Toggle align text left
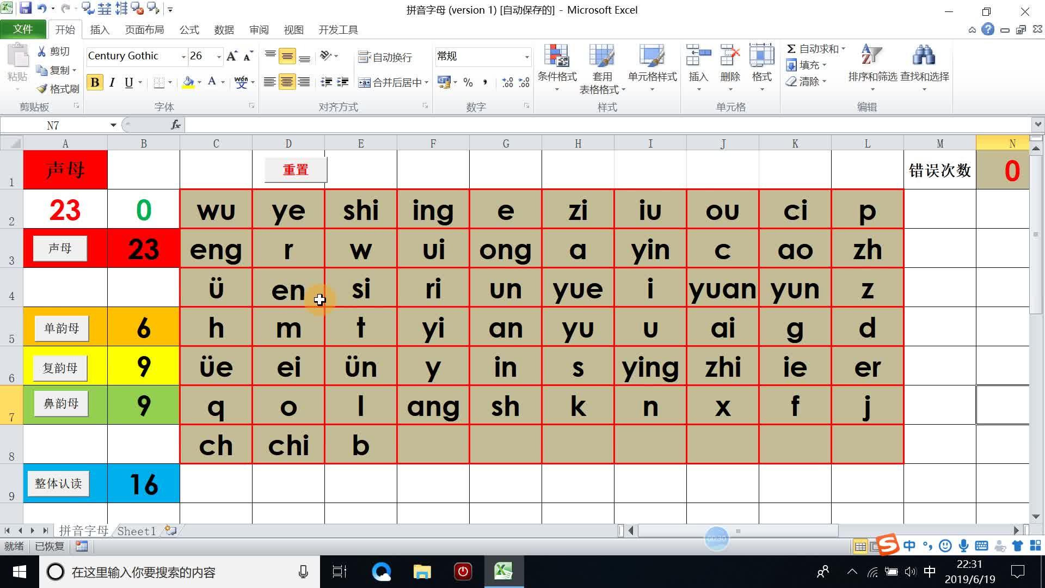The width and height of the screenshot is (1045, 588). 269,82
